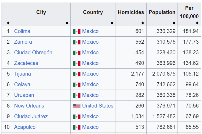Click the Mexico link in Tijuana row
202x134 pixels.
[90, 74]
